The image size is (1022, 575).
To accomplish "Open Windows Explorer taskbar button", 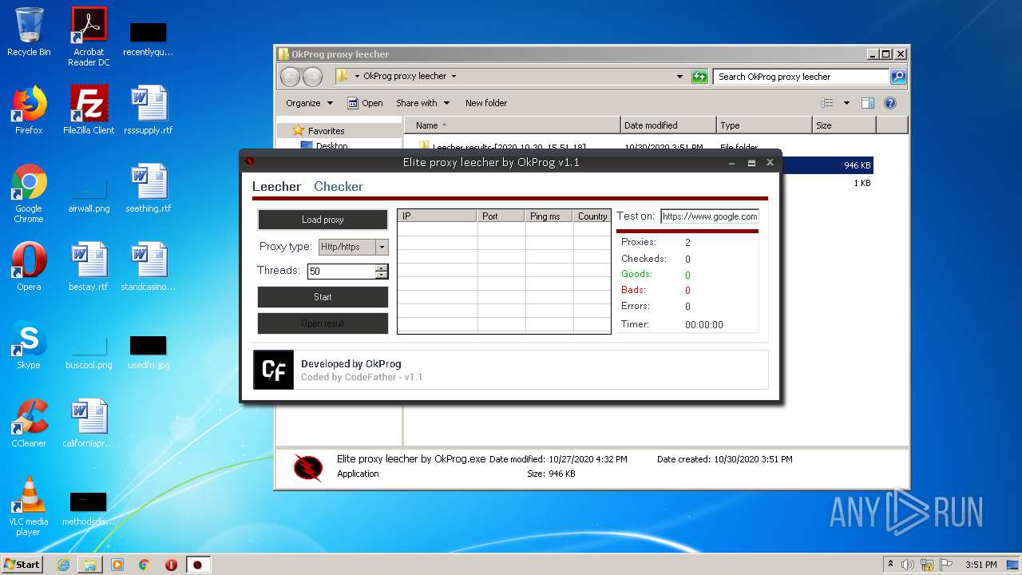I will pos(90,565).
